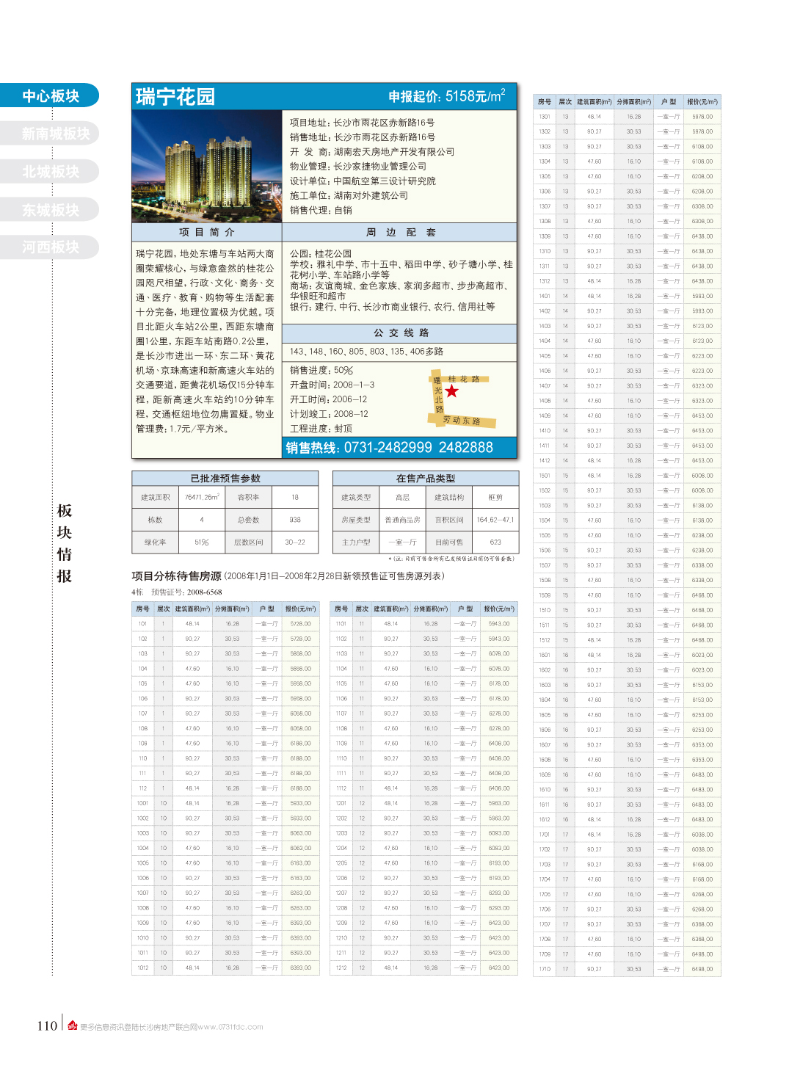Select the 设计单位 line
Viewport: 789px width, 1071px height.
[363, 181]
